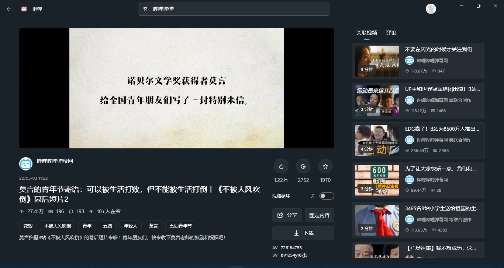Click like count 1.22万
The width and height of the screenshot is (504, 268).
coord(281,180)
